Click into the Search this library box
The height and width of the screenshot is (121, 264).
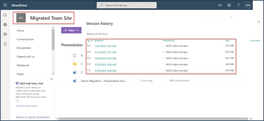click(127, 5)
